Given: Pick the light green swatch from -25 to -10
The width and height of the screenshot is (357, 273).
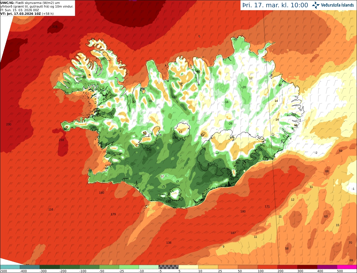Looking at the screenshot, I should [x=129, y=267].
